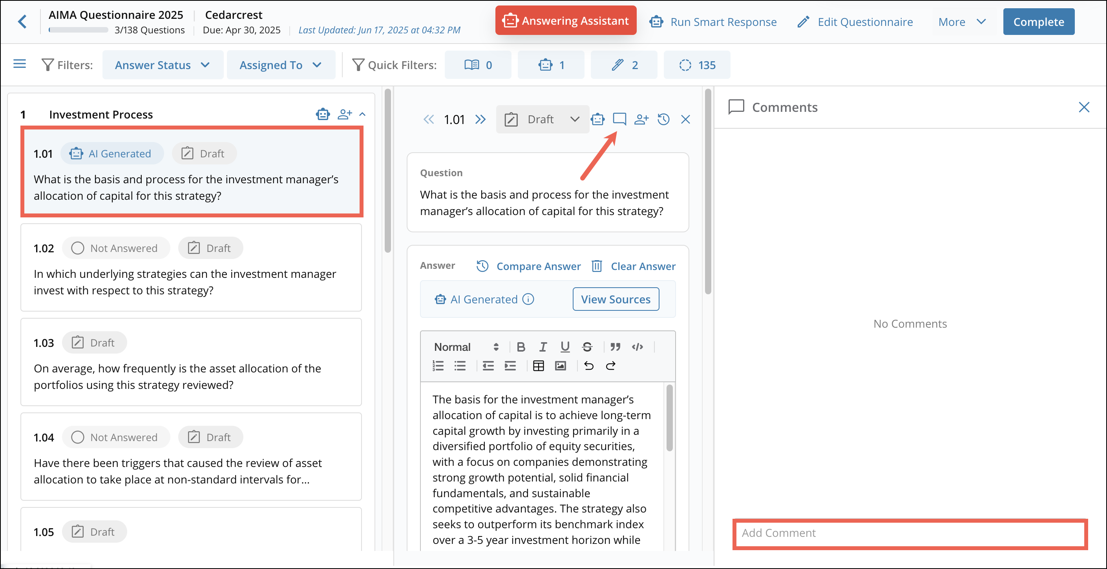Collapse the Investment Process section
Image resolution: width=1107 pixels, height=569 pixels.
(x=362, y=114)
